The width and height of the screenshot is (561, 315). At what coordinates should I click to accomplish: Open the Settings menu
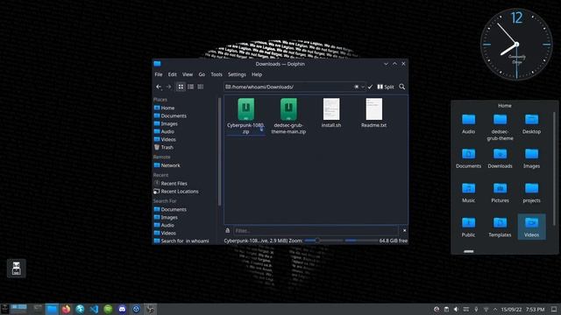237,74
